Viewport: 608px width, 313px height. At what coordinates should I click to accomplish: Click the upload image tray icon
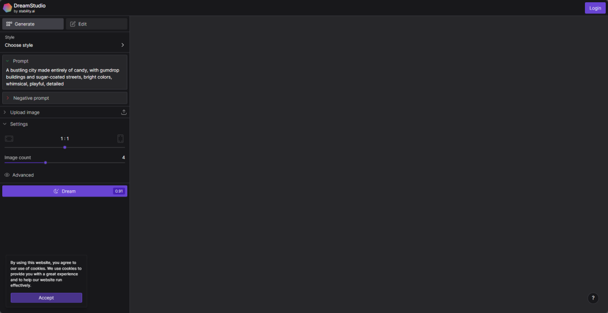pyautogui.click(x=124, y=113)
